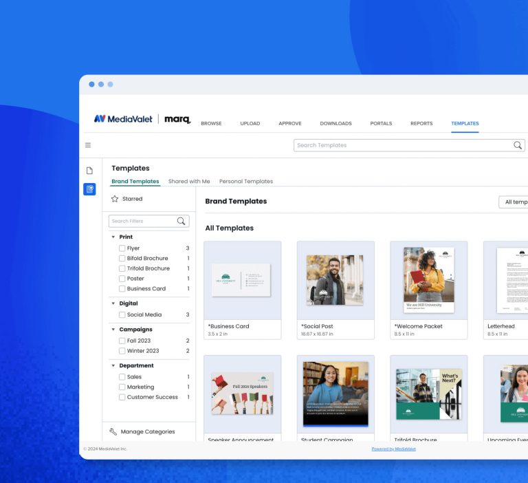Select the blue templates sidebar icon
Screen dimensions: 528x483
point(89,189)
